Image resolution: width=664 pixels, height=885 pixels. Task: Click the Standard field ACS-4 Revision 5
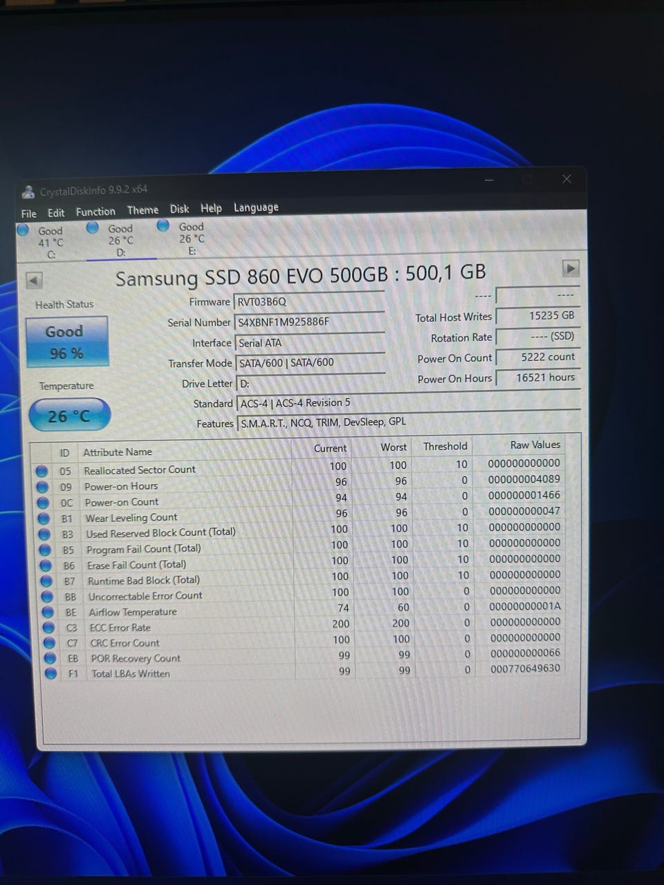coord(409,402)
